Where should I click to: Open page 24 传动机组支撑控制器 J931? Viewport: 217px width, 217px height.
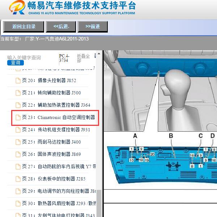point(56,130)
